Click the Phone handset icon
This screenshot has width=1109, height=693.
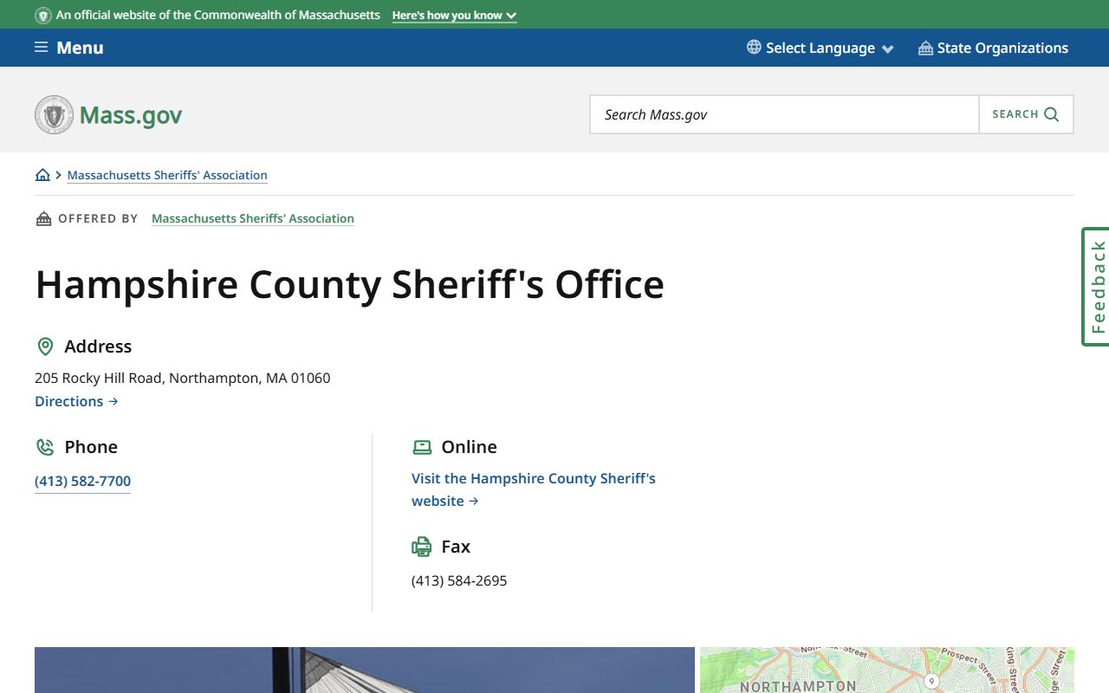(x=45, y=447)
